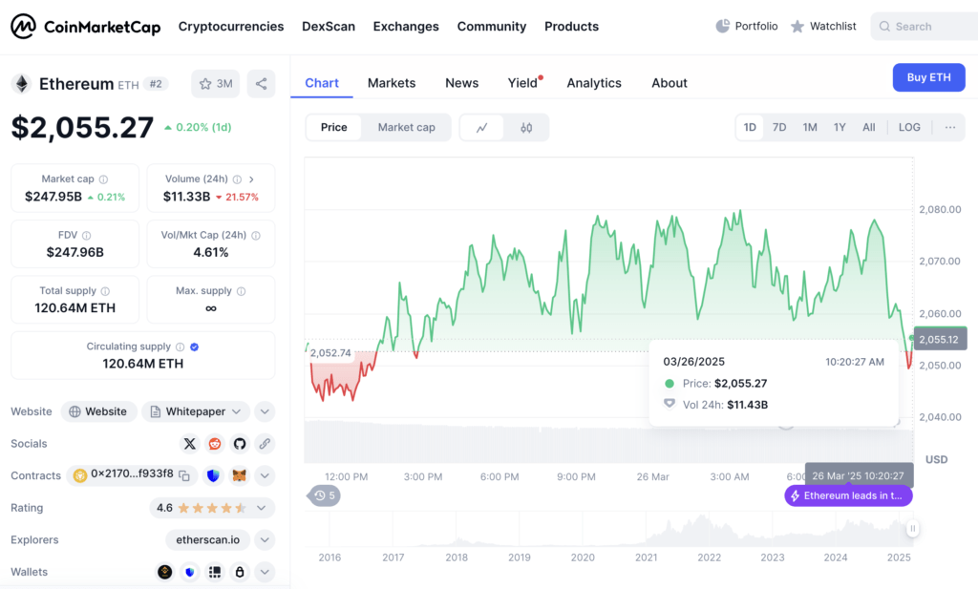Expand the Wallets row chevron
The width and height of the screenshot is (978, 589).
(x=265, y=572)
